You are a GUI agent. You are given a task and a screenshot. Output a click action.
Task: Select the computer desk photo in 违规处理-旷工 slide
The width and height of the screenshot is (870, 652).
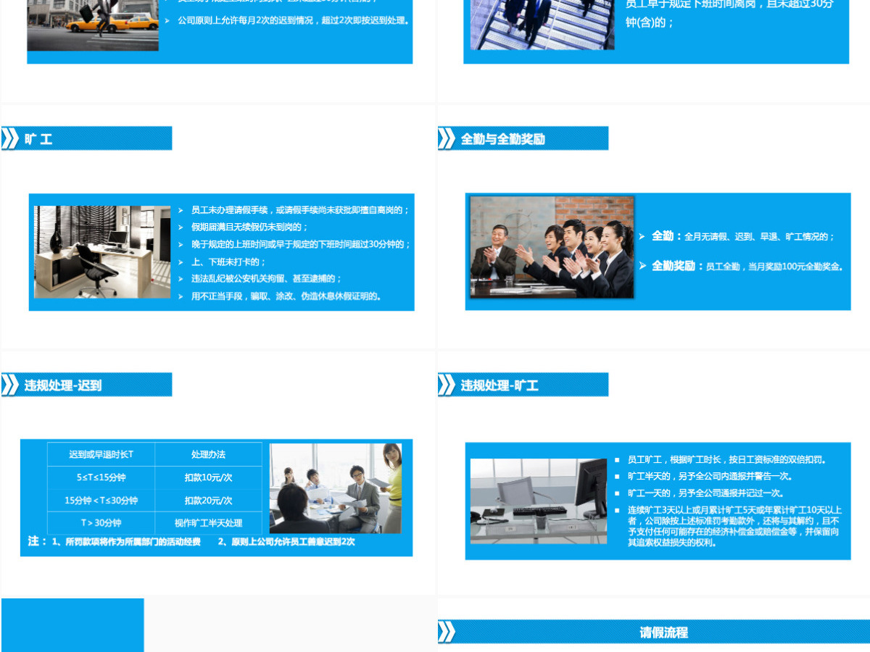click(x=539, y=501)
